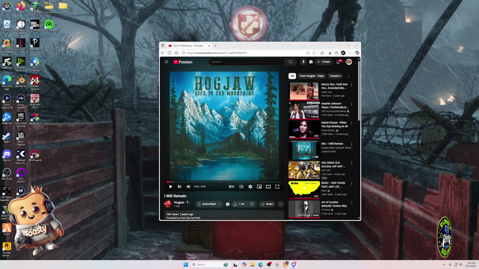Like the video showing 1.2K likes

[238, 204]
